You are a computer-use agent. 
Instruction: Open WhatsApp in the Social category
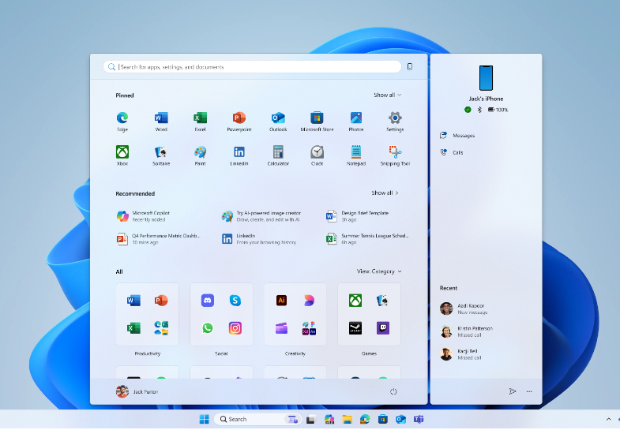point(207,328)
